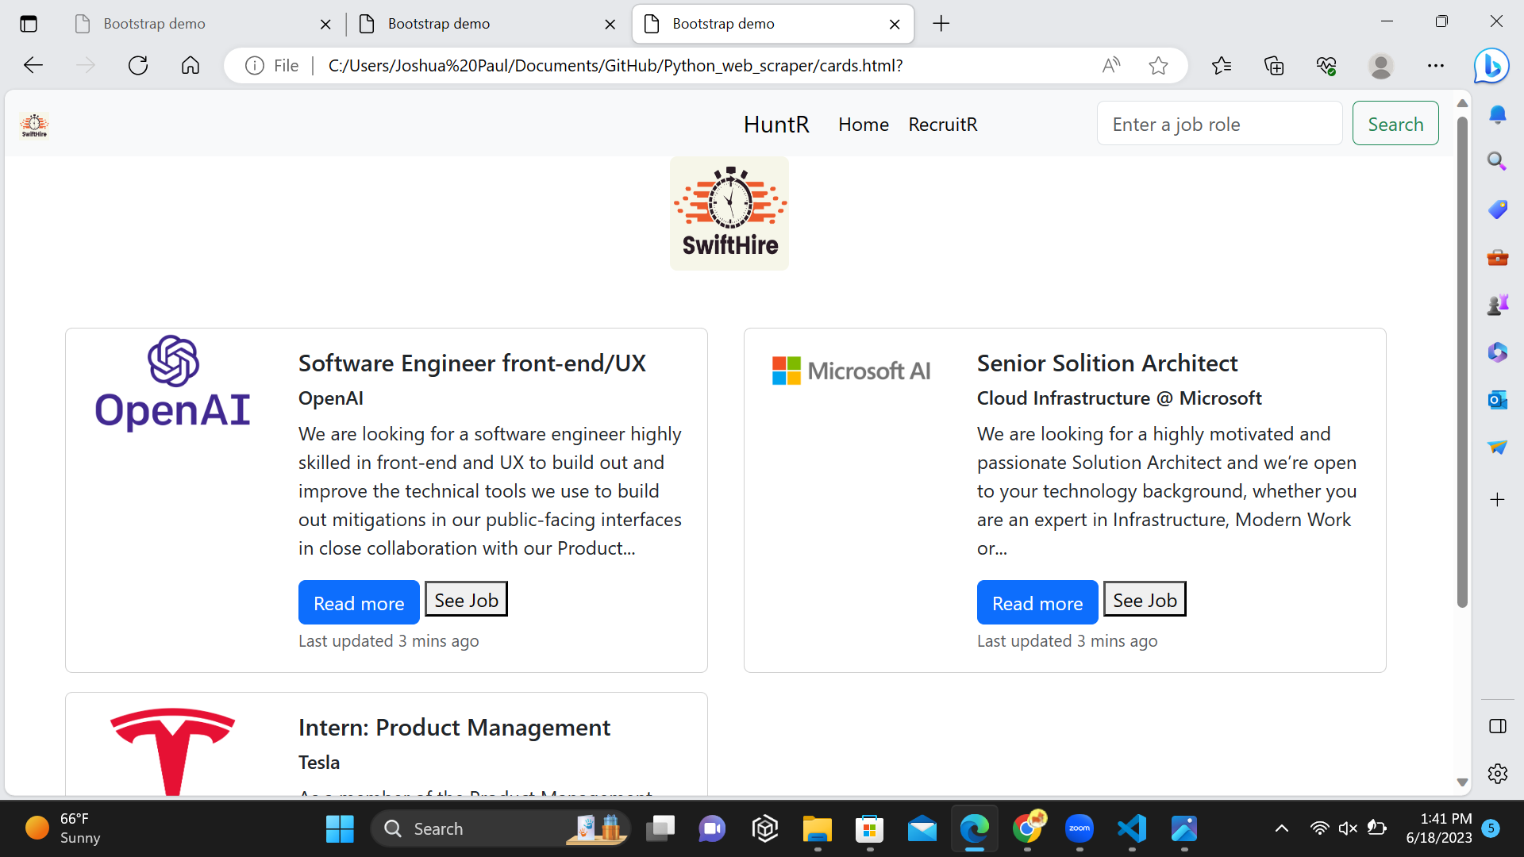This screenshot has height=857, width=1524.
Task: Add page to favorites star icon
Action: tap(1158, 66)
